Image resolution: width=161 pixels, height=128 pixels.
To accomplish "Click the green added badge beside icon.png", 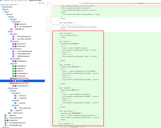I will (15, 103).
